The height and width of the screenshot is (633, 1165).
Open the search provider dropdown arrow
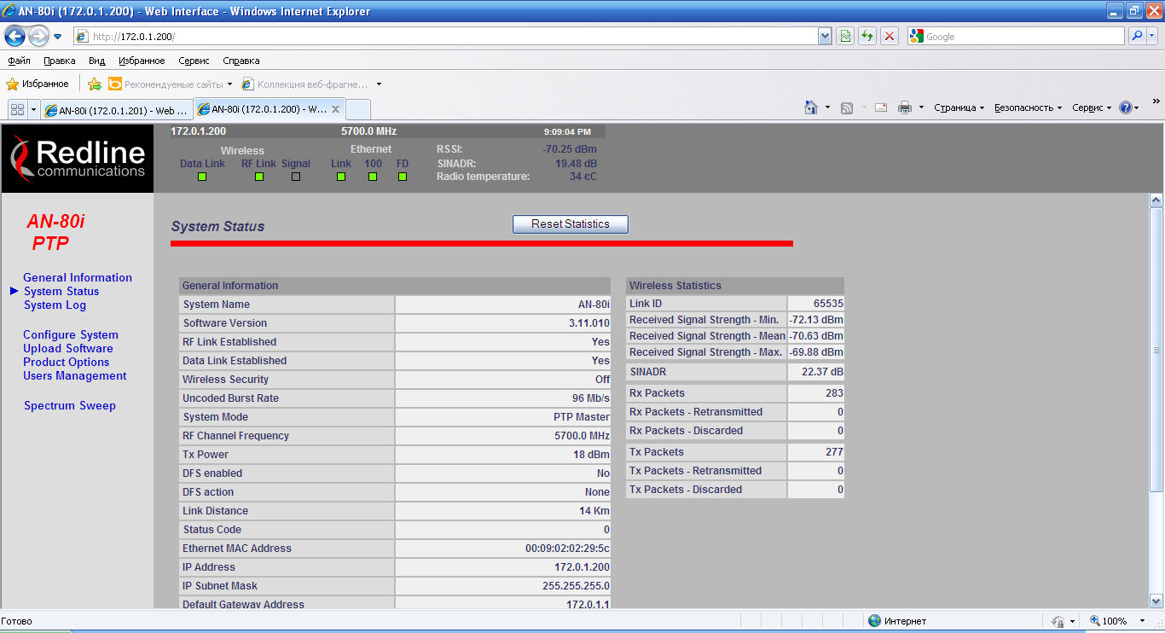pyautogui.click(x=1152, y=37)
